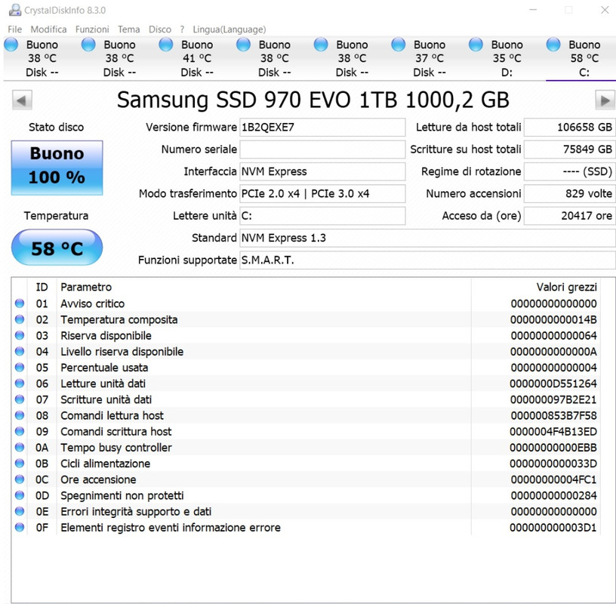
Task: Select the D: disk tab at 35 °C
Action: click(506, 58)
